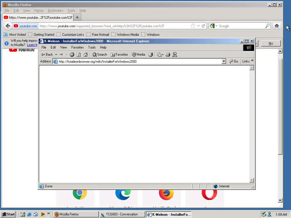Open a new tab in Firefox
Viewport: 291px width, 218px height.
(77, 17)
